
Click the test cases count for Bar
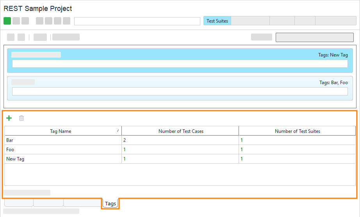coord(125,140)
